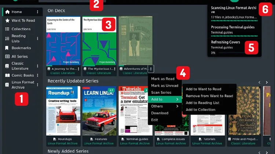The width and height of the screenshot is (275, 154).
Task: Click series icon beside Features
Action: click(x=92, y=139)
